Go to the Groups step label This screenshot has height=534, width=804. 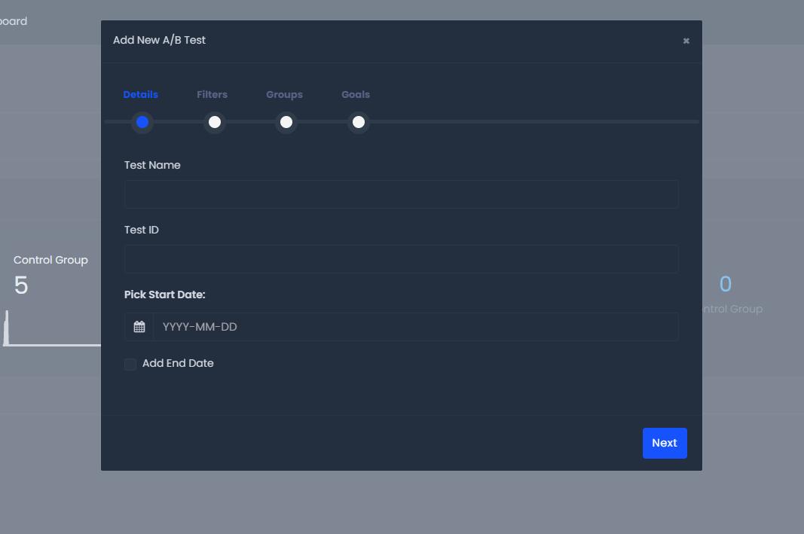pos(284,94)
